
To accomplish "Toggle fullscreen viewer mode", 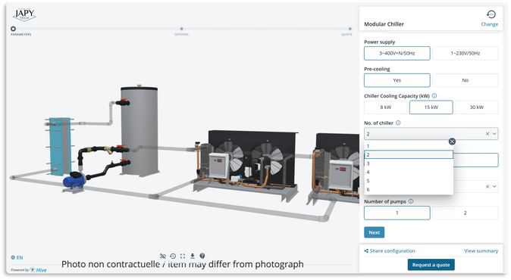I will pyautogui.click(x=183, y=256).
